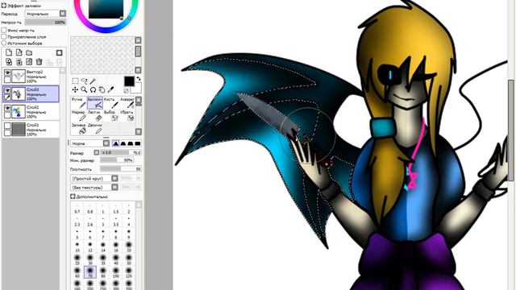Click the layer mask icon in layer panel
The width and height of the screenshot is (516, 290).
(x=59, y=52)
